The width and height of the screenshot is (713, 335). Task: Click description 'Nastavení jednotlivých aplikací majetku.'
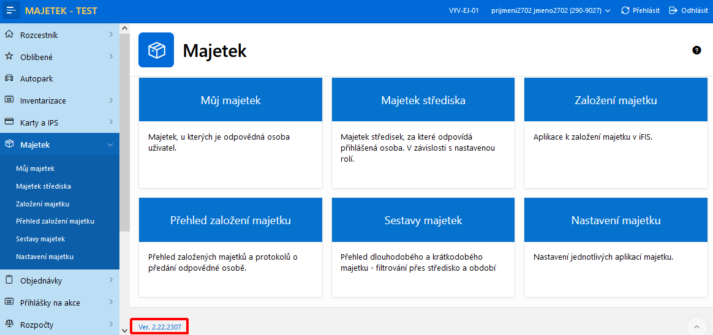[603, 257]
